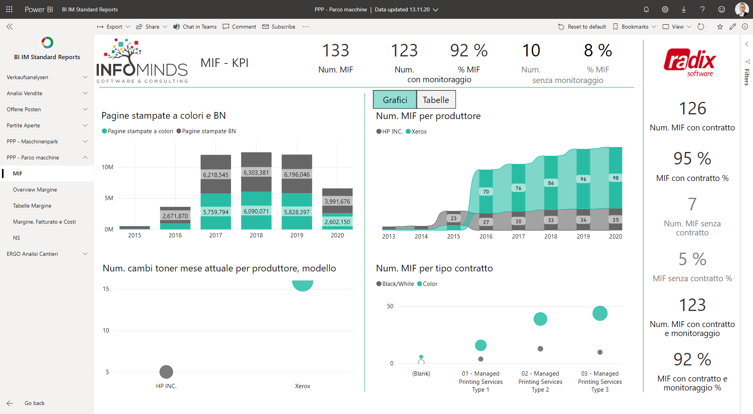Viewport: 753px width, 414px height.
Task: Select HP INC. bubble in toner chart
Action: tap(166, 372)
